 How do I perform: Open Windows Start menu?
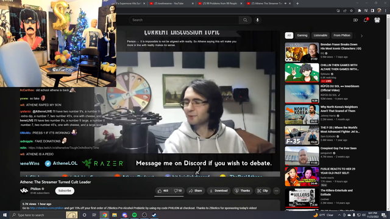[5, 215]
